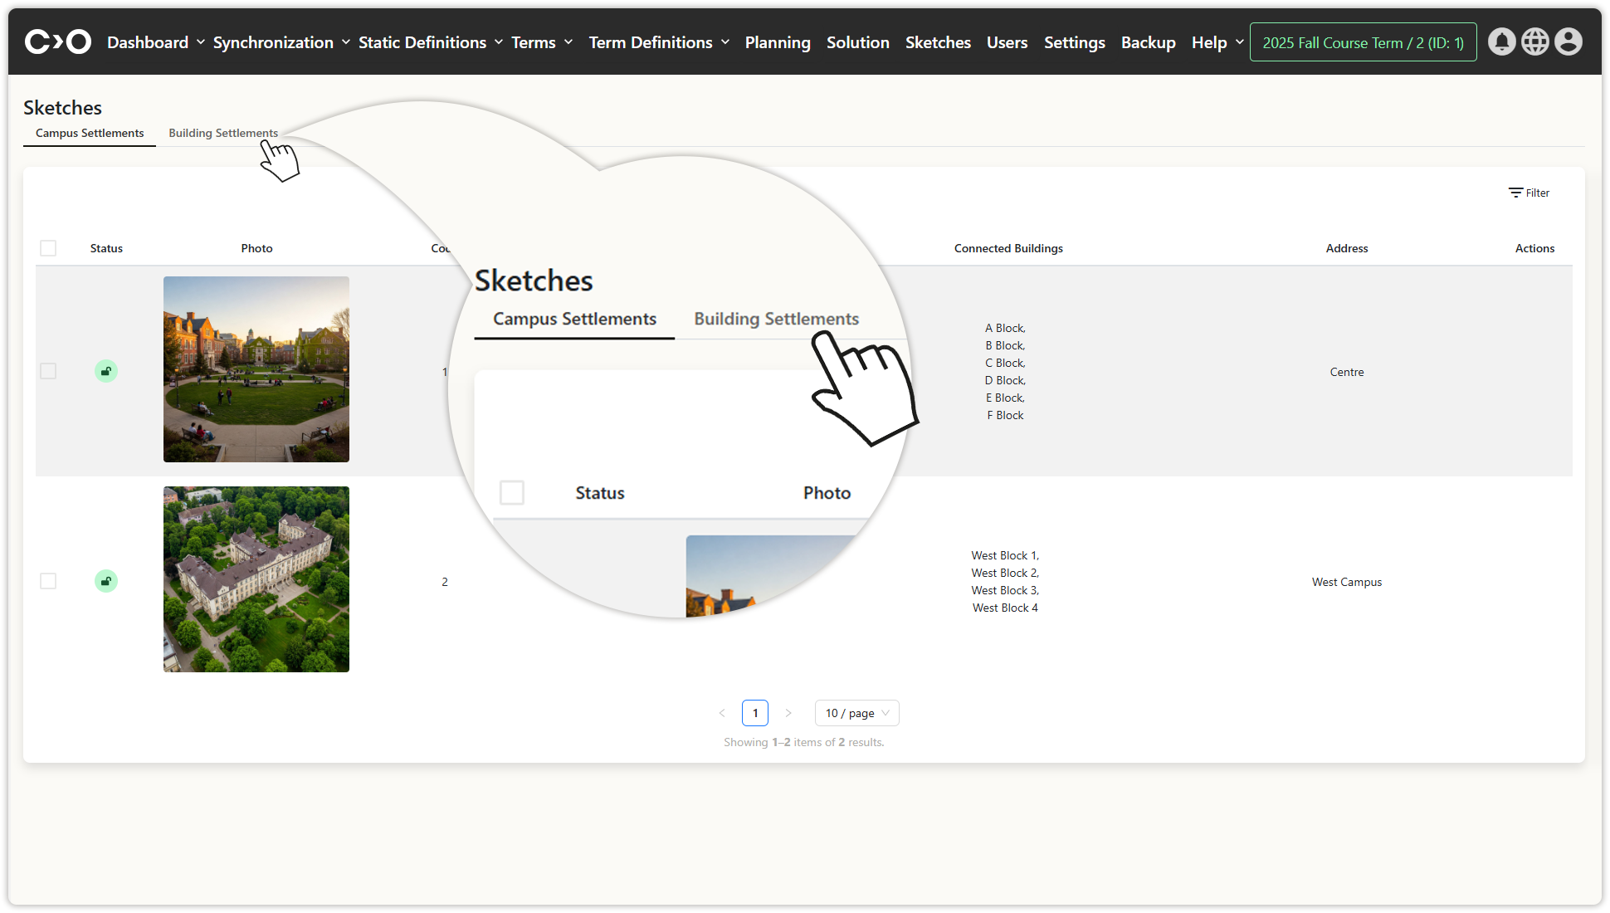Go to previous page arrow
Viewport: 1610px width, 913px height.
point(722,713)
